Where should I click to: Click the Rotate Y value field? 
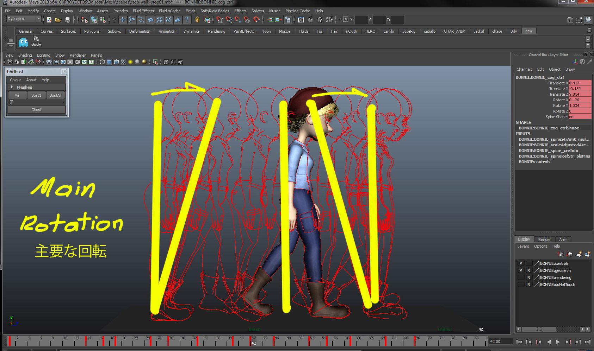tap(580, 106)
